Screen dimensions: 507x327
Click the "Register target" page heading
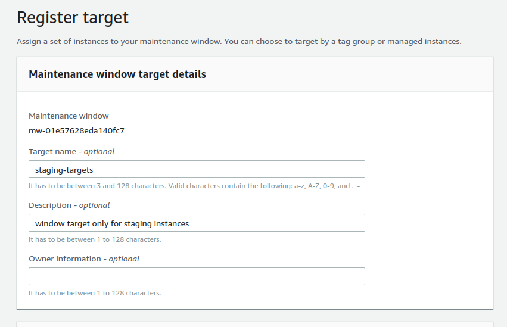(x=73, y=18)
